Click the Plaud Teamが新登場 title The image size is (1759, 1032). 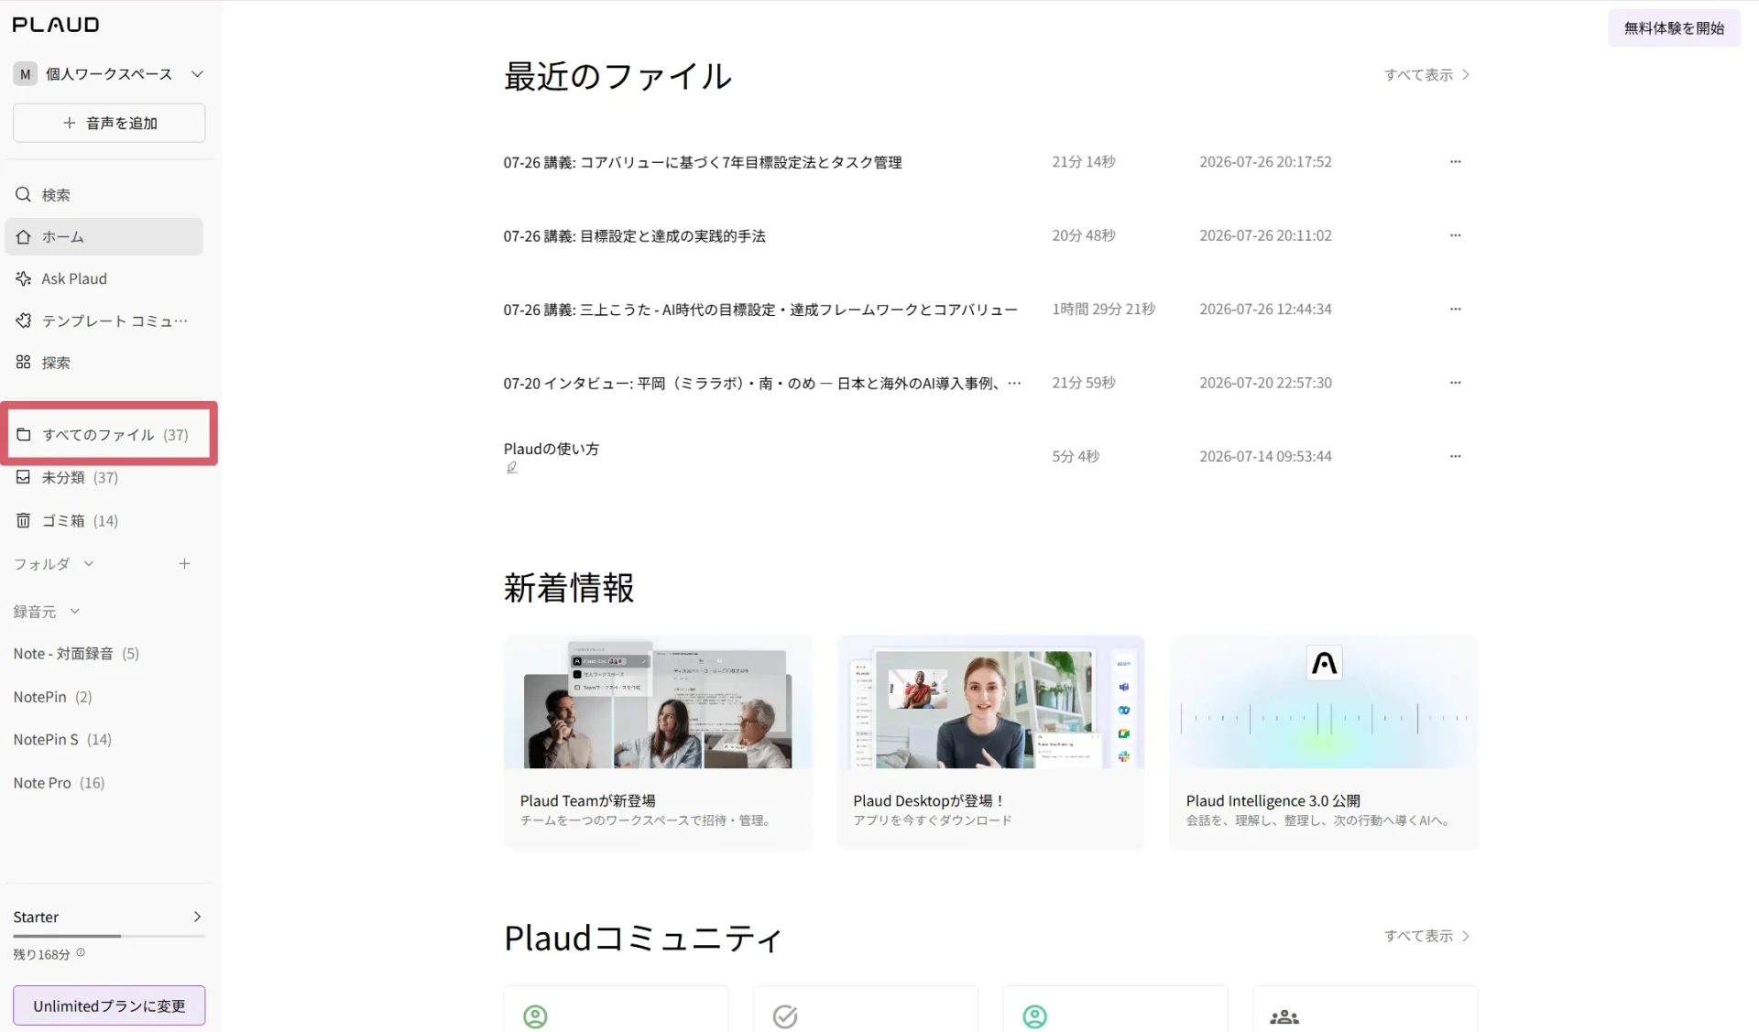click(x=587, y=800)
